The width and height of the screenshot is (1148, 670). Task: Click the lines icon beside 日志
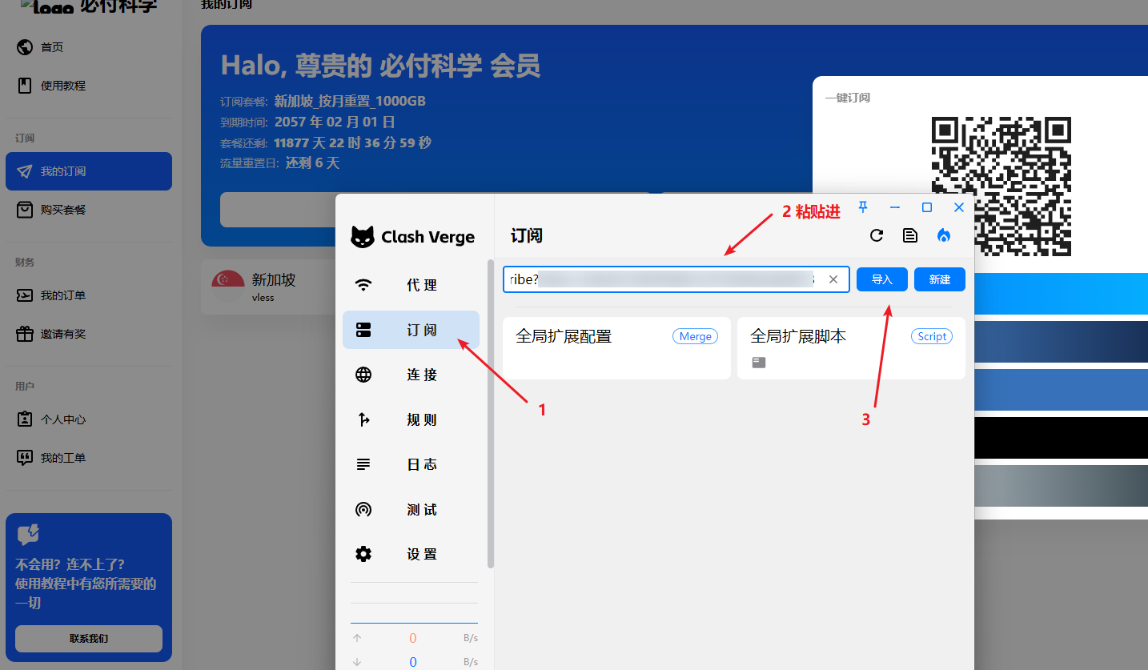coord(363,464)
